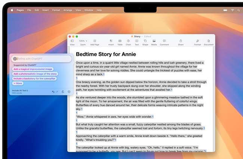The width and height of the screenshot is (243, 159).
Task: Insert a Text box from toolbar
Action: 137,41
